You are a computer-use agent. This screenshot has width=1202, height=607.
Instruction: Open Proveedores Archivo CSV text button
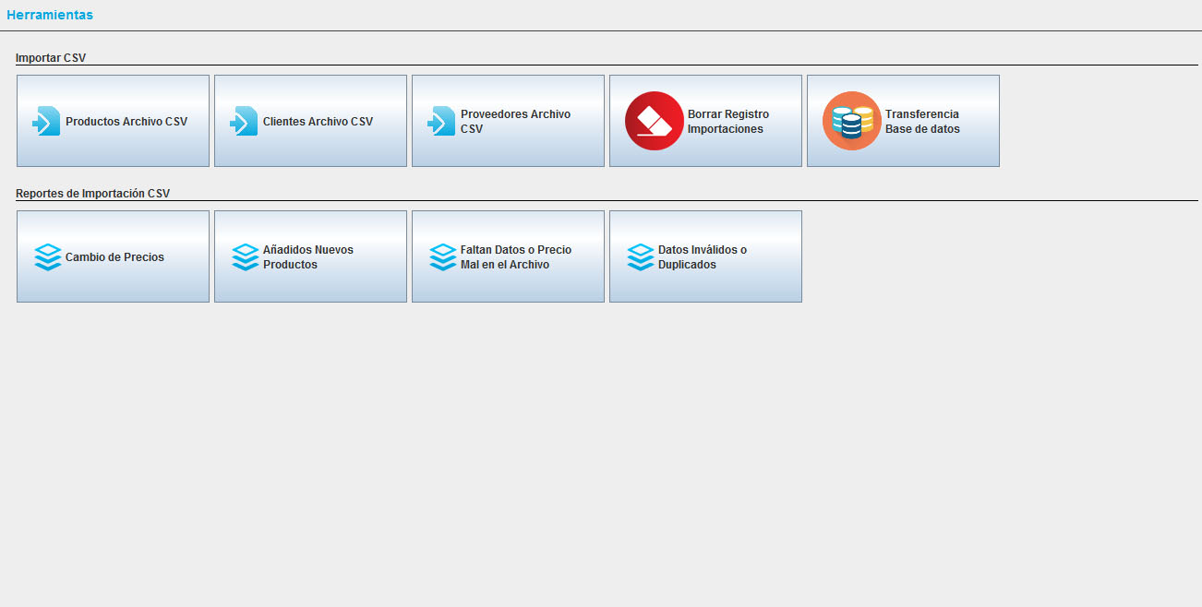point(515,122)
